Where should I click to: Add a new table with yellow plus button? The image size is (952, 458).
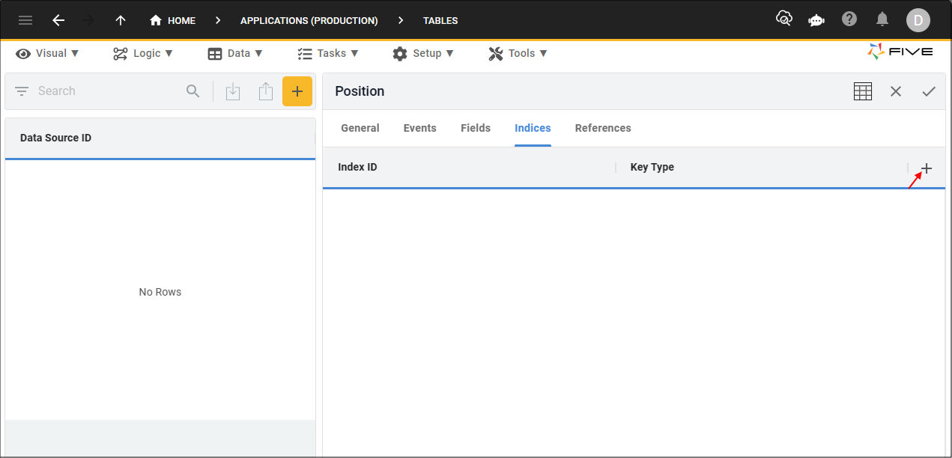[x=297, y=91]
